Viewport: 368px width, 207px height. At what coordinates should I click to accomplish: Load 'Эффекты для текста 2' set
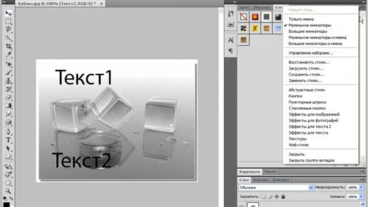tap(309, 126)
